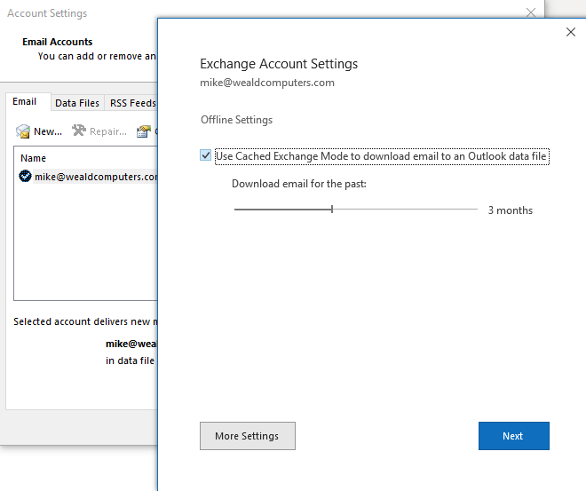Viewport: 586px width, 491px height.
Task: Select mike@wealdcomputers.com in the account list
Action: [x=94, y=177]
